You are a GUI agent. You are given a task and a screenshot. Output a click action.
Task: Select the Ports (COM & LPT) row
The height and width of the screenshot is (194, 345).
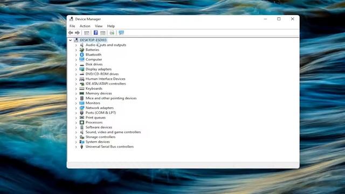101,113
